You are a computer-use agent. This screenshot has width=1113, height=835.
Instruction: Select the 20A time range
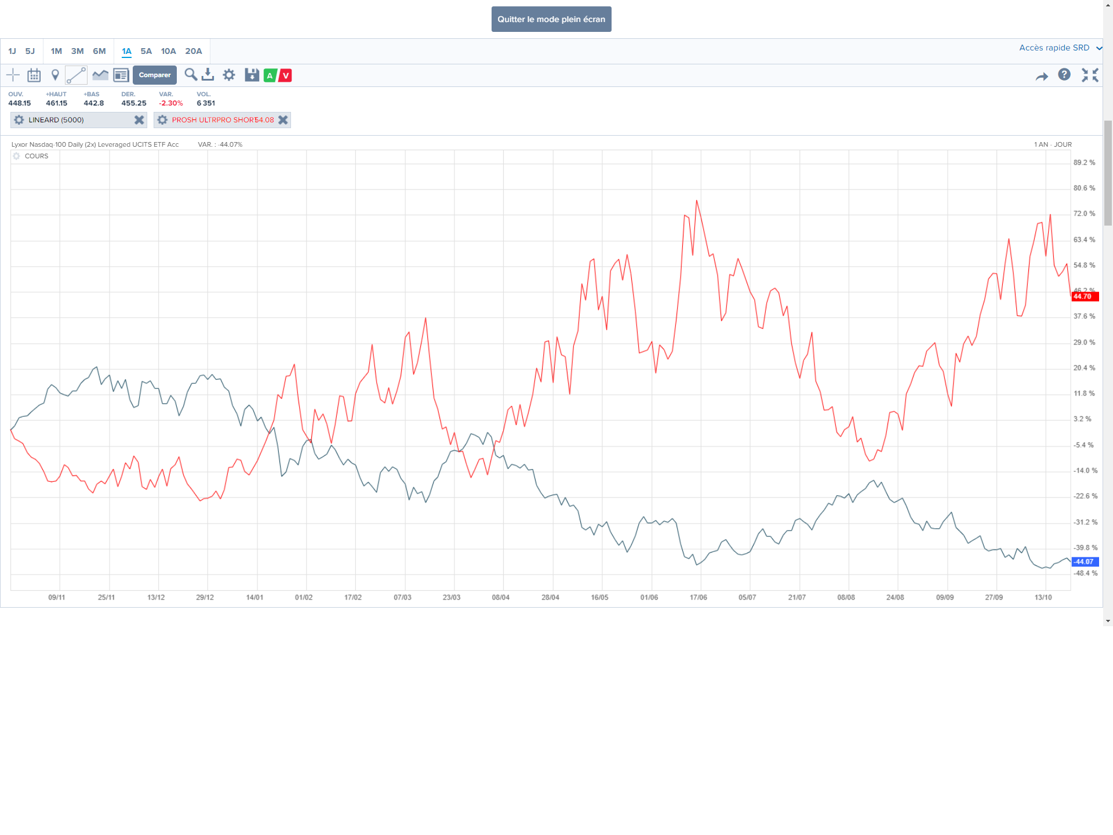194,51
